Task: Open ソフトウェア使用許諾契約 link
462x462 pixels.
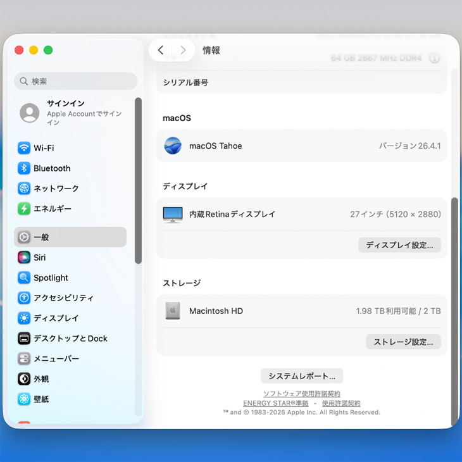Action: pos(302,394)
